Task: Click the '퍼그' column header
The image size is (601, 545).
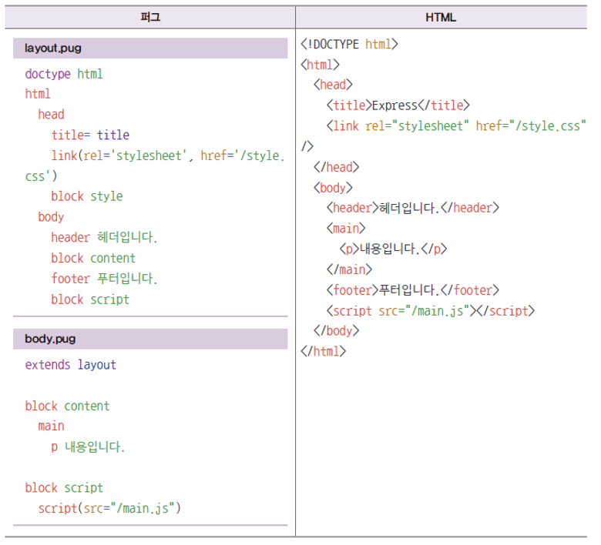Action: point(152,17)
